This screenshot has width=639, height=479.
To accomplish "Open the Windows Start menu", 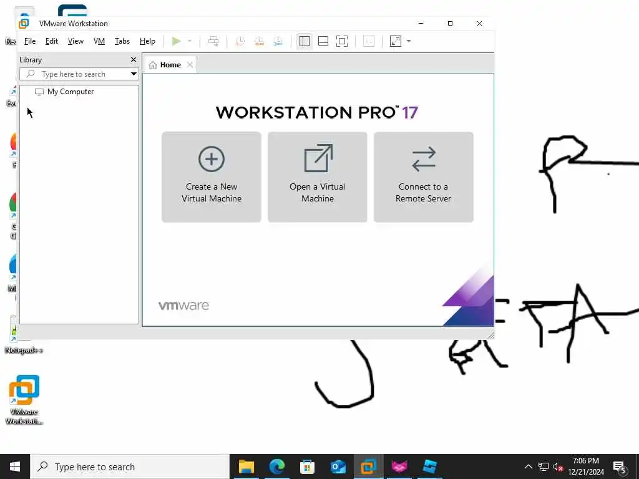I will pos(15,467).
